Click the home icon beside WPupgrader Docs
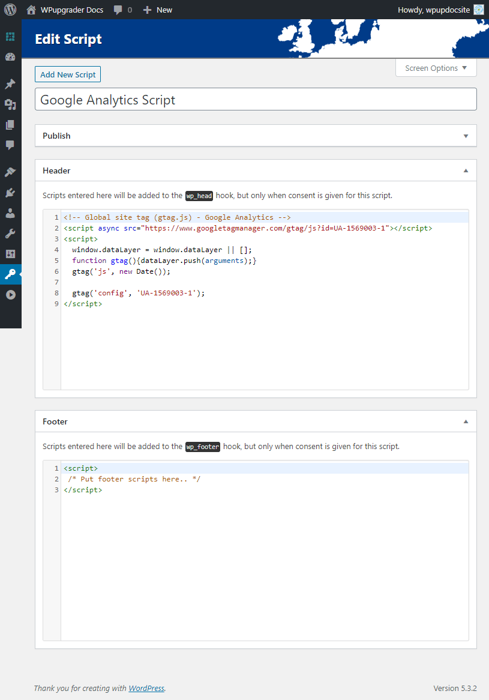The width and height of the screenshot is (489, 700). point(31,10)
